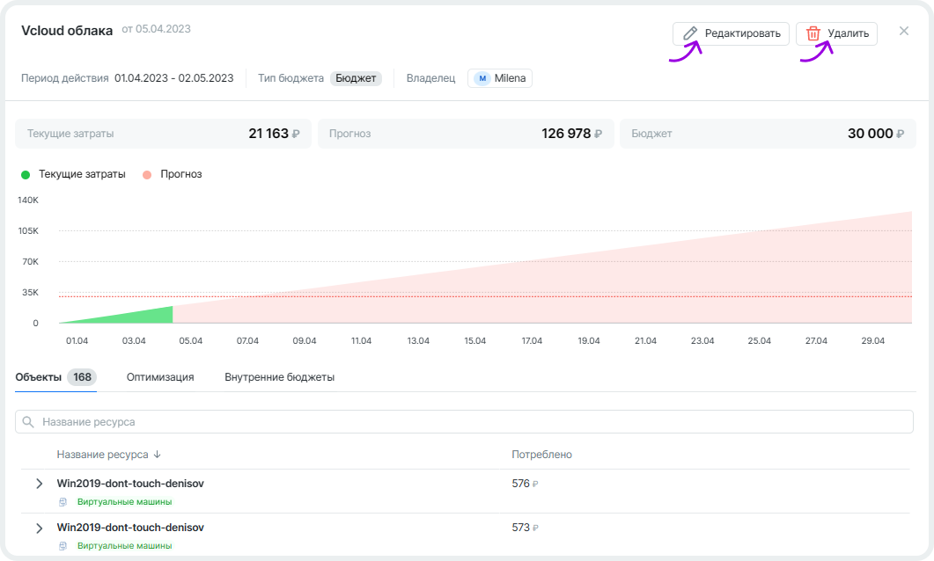Click virtual machine icon under second Win2019 row
The image size is (934, 561).
[x=63, y=546]
